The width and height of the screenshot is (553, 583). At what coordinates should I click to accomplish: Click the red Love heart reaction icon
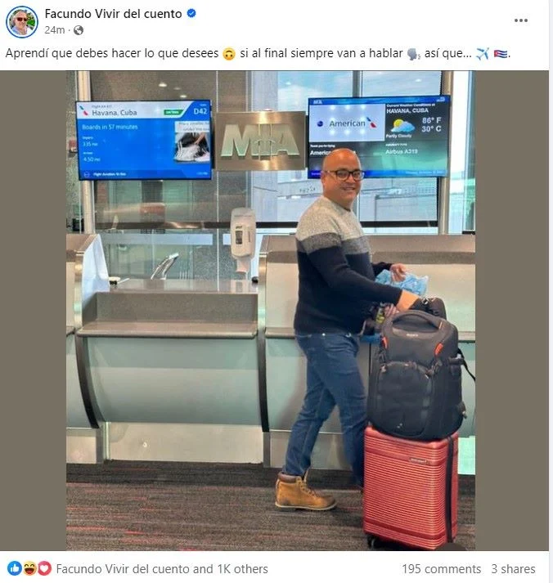45,567
